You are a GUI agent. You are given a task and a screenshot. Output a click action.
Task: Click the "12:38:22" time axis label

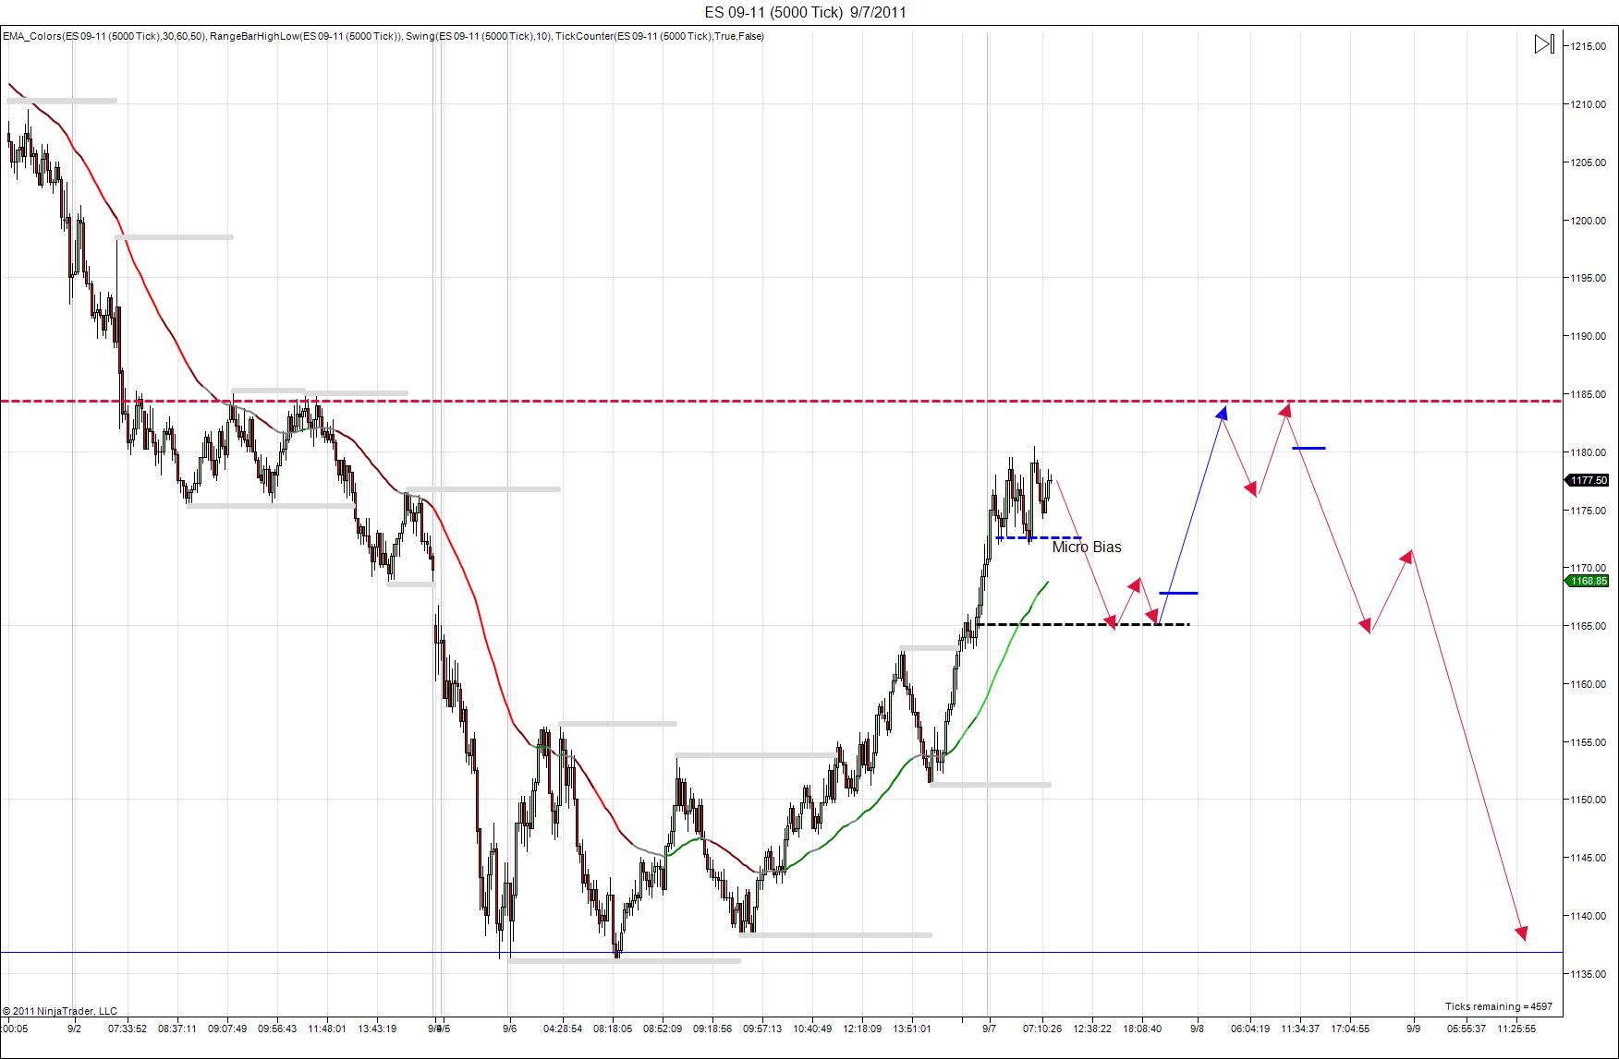tap(1092, 1029)
